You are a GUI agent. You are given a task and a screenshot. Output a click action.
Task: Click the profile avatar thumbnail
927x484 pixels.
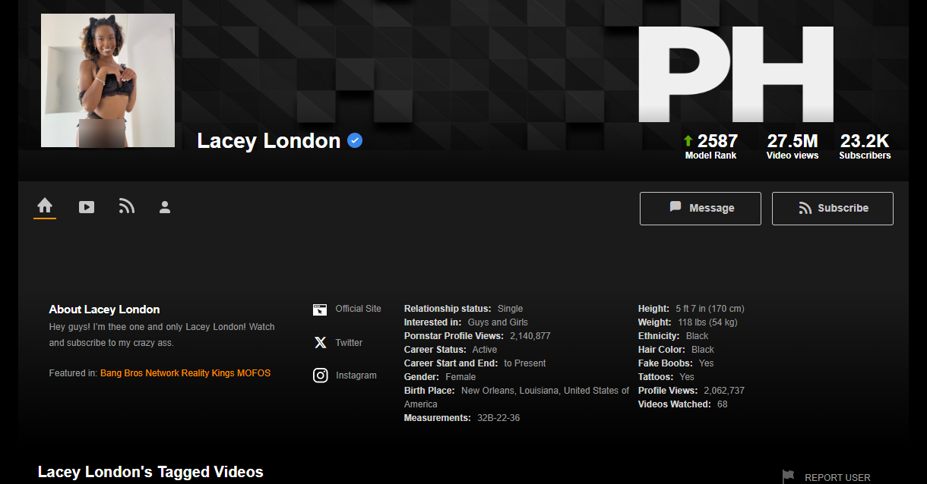click(108, 80)
